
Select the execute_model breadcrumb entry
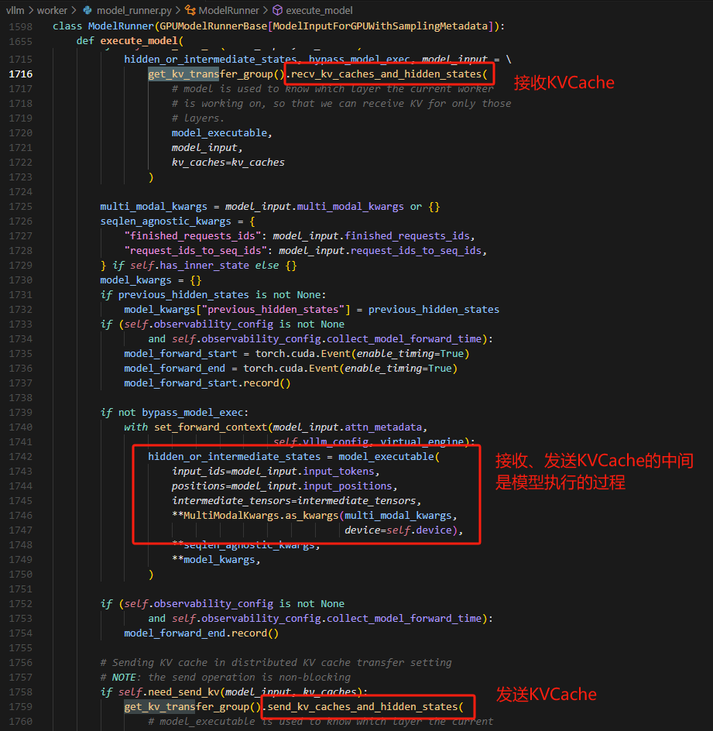click(x=319, y=11)
